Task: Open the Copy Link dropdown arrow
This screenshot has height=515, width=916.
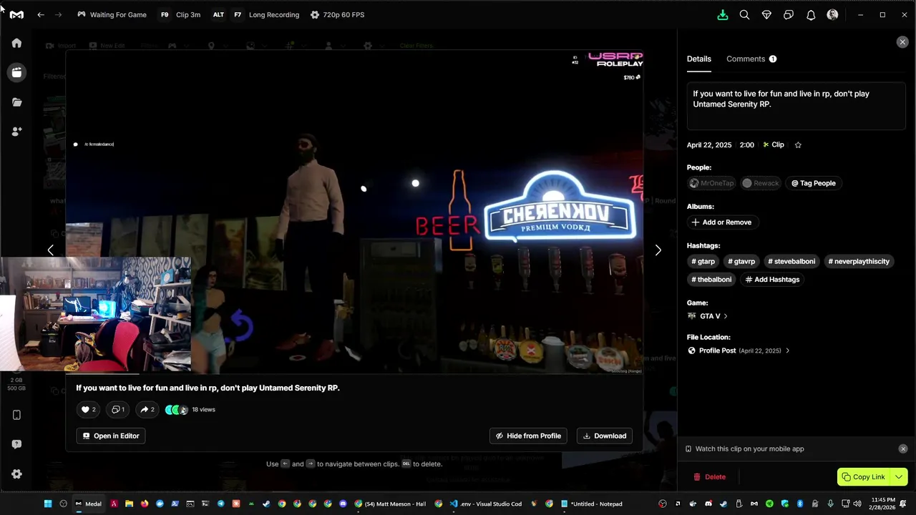Action: 899,477
